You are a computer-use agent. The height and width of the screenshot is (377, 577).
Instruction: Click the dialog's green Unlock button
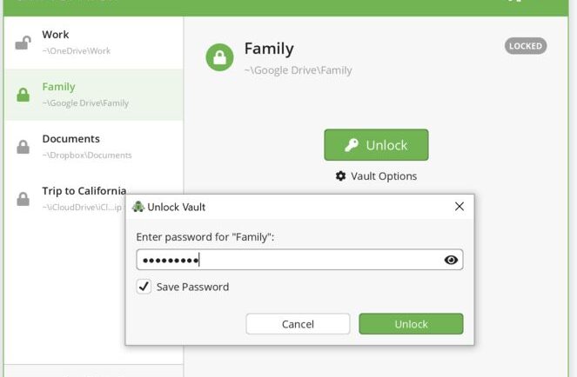click(x=411, y=324)
